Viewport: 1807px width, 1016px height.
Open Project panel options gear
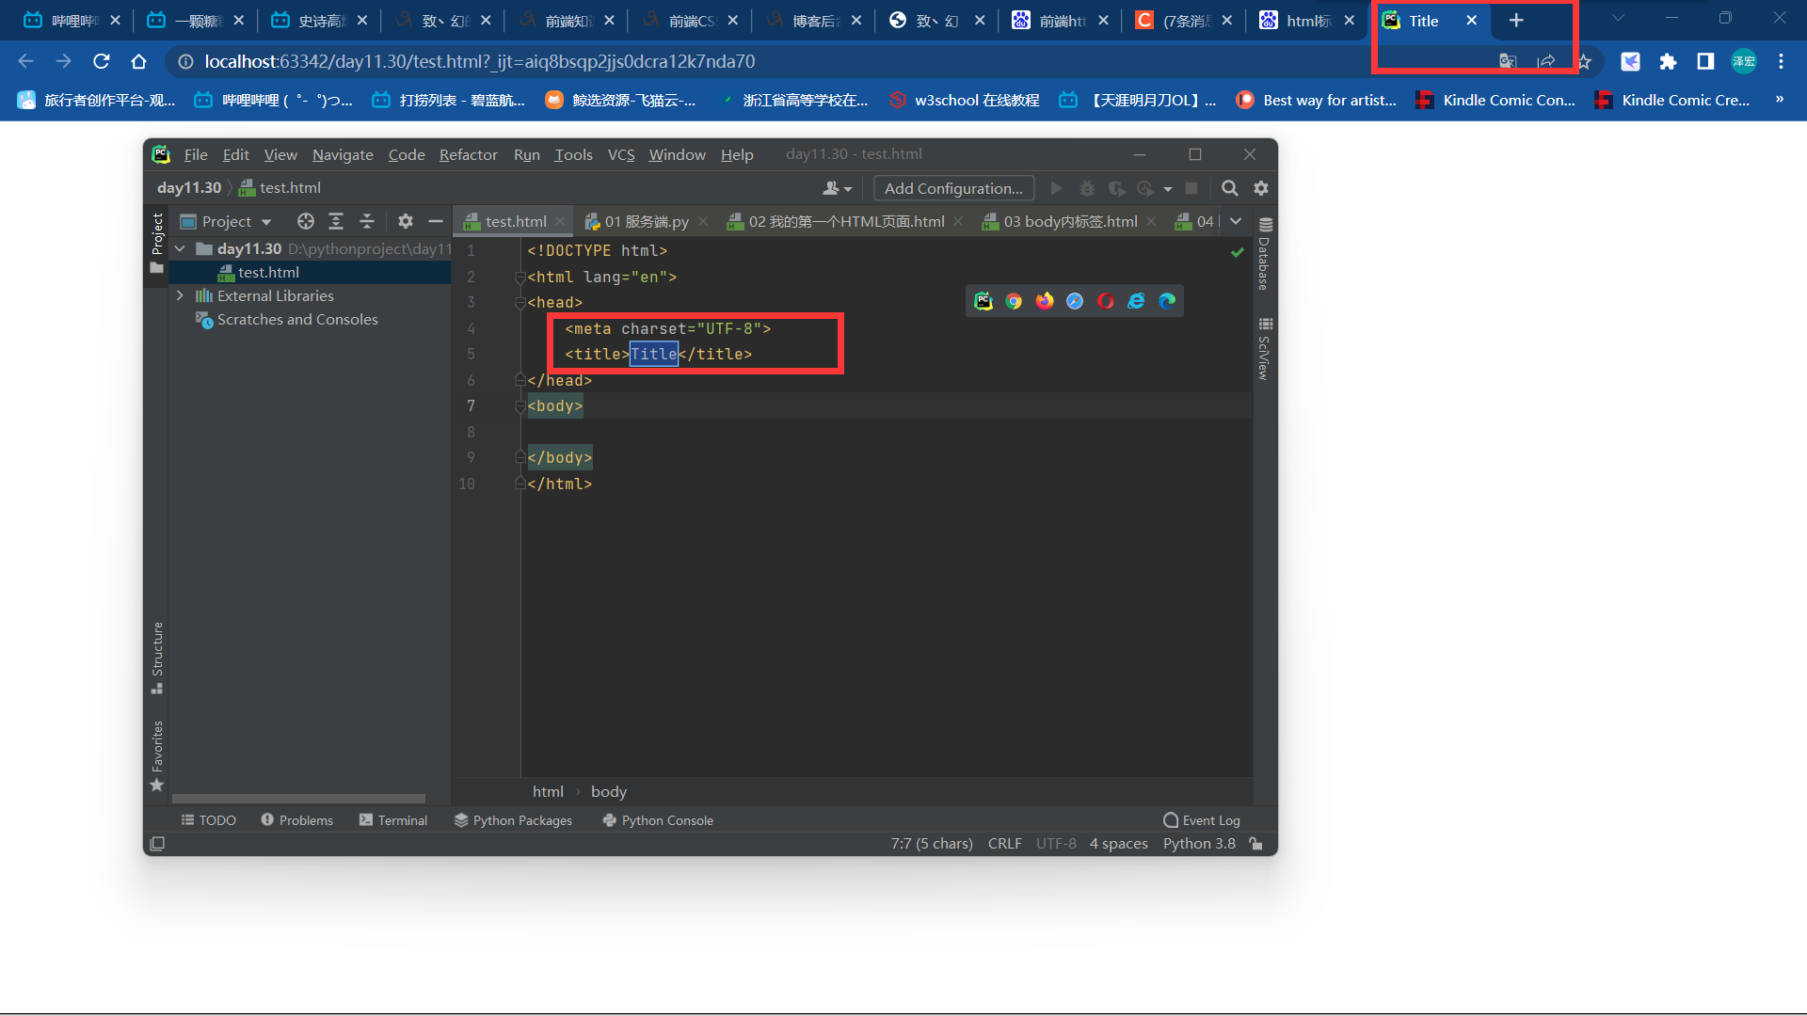point(405,221)
